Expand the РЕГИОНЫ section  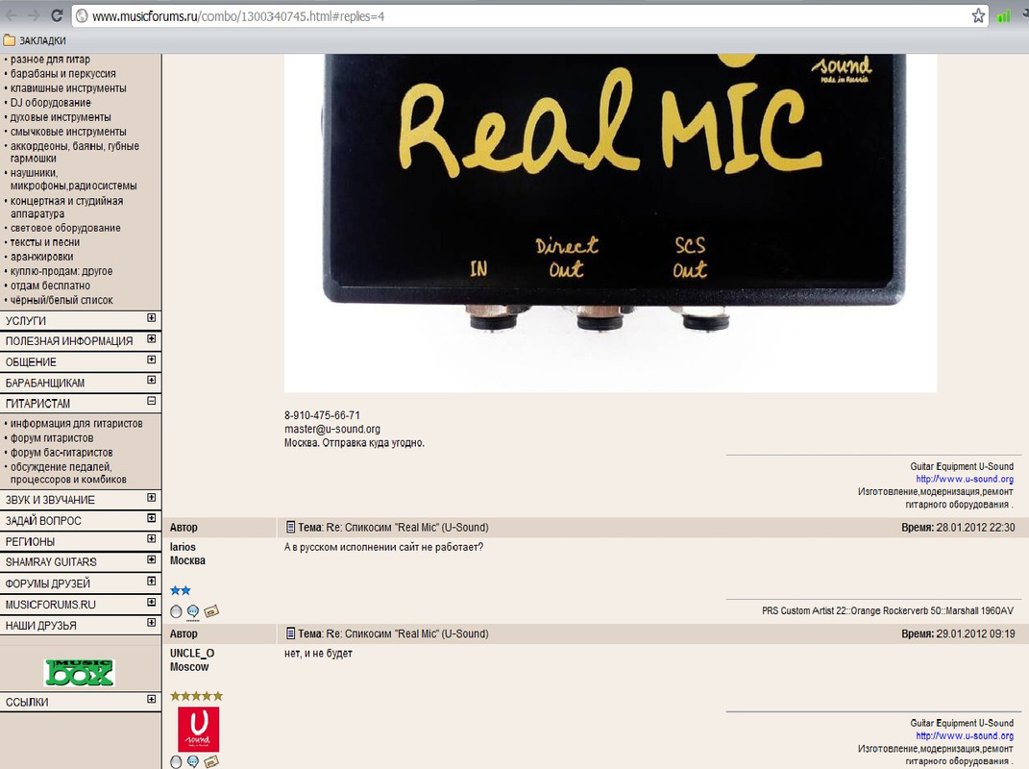coord(152,538)
